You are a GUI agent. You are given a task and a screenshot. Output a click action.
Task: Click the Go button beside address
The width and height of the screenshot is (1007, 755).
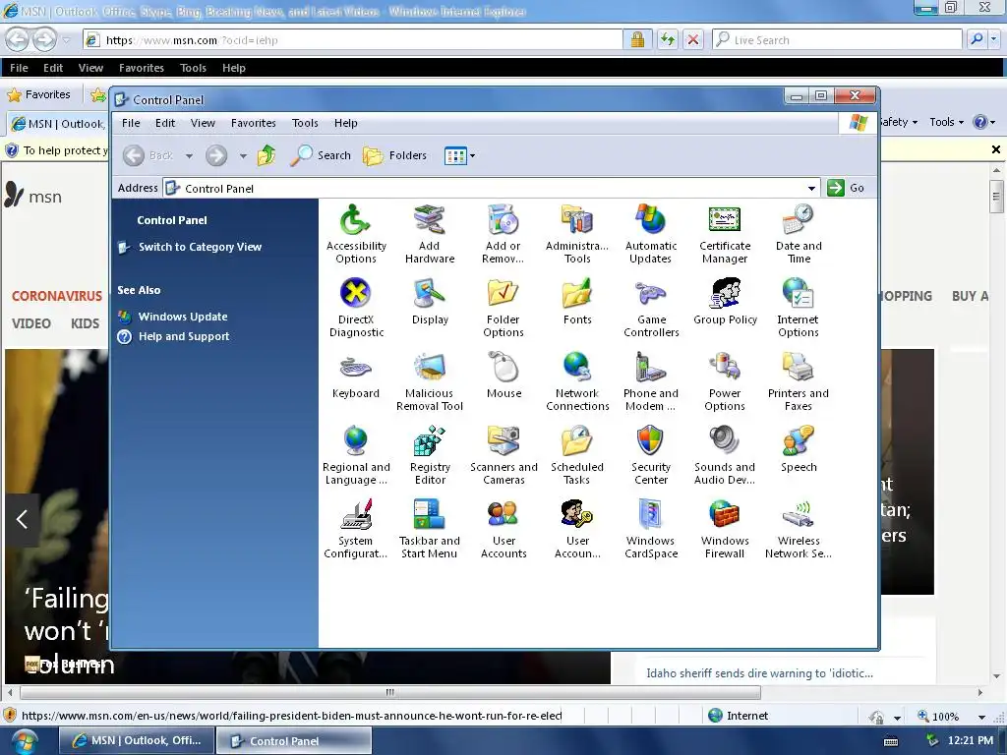(x=846, y=188)
